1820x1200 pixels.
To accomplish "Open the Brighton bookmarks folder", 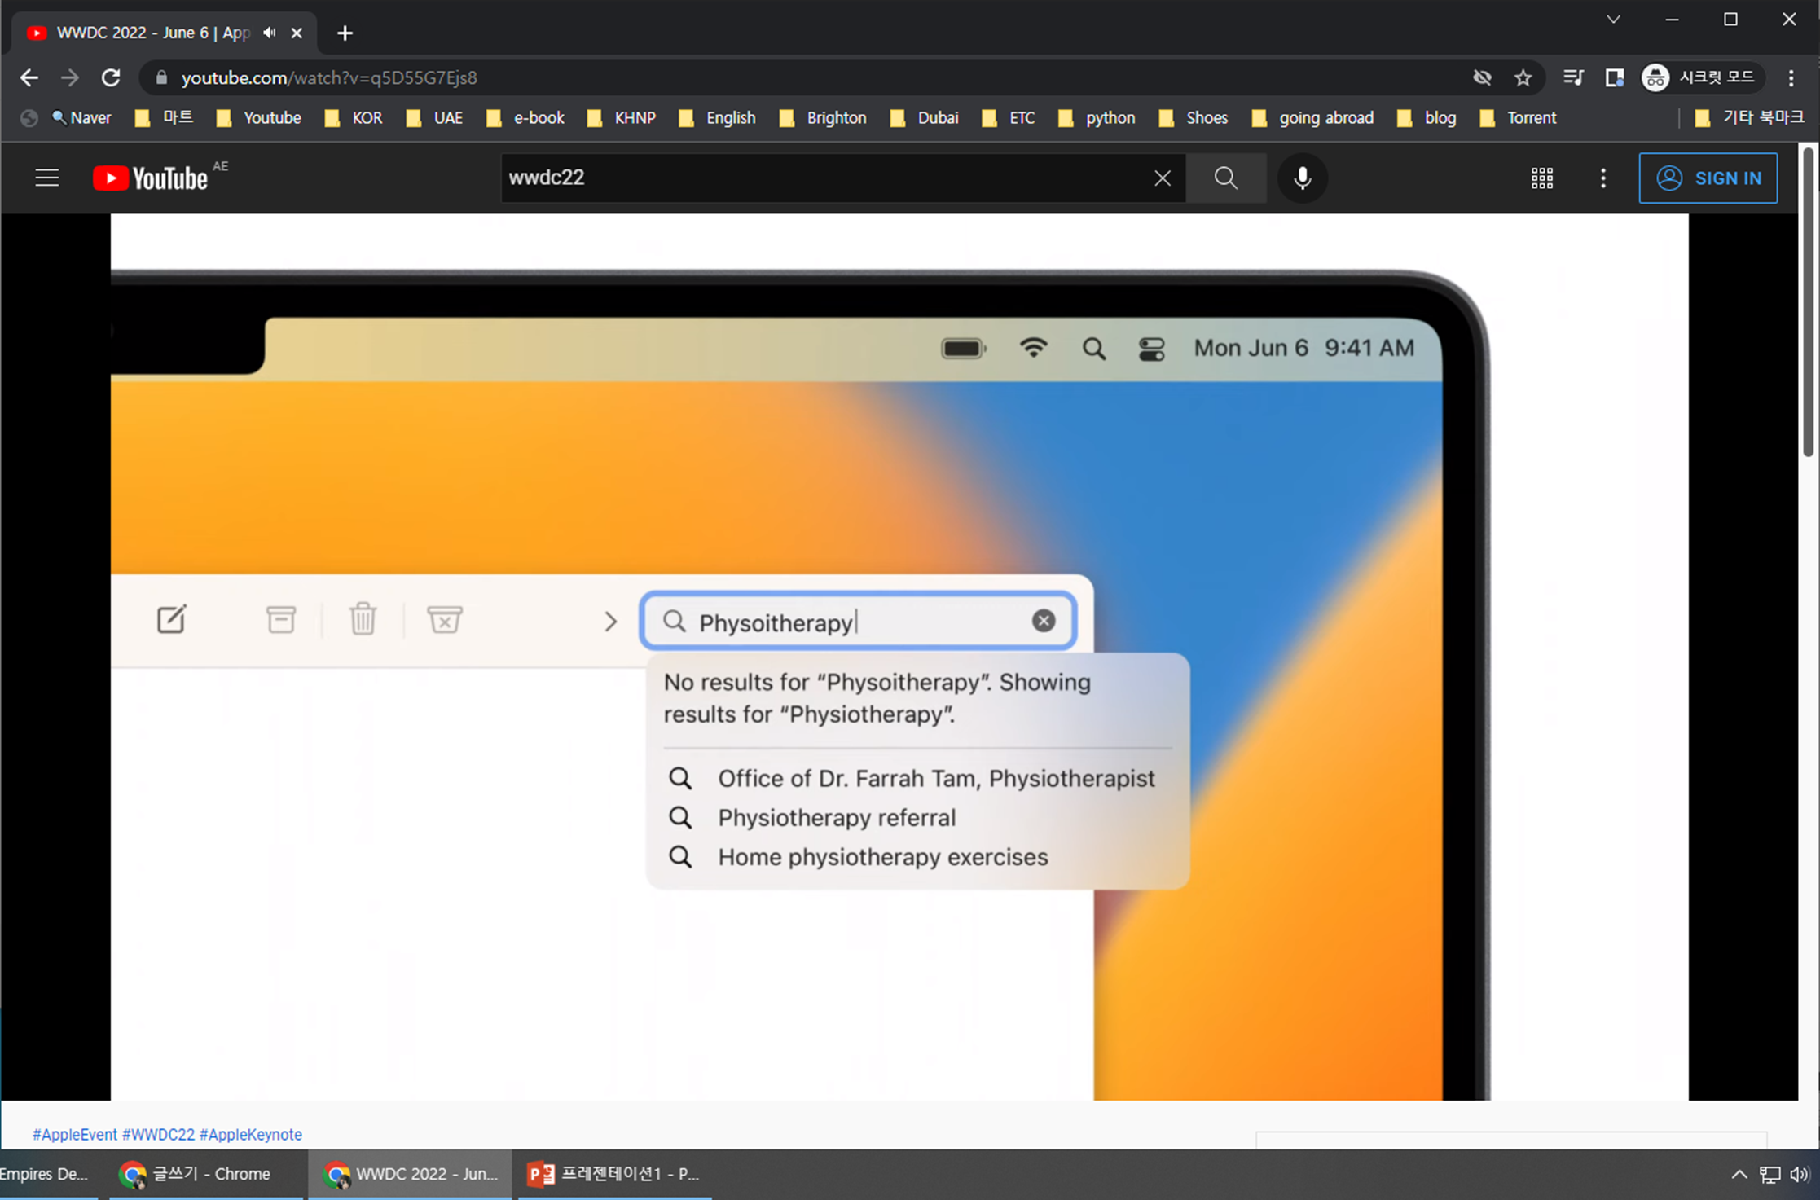I will 823,118.
